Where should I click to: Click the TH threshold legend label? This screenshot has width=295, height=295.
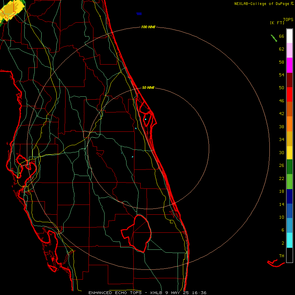[x=282, y=256]
